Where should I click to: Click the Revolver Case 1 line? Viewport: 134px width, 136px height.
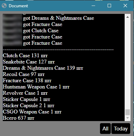pyautogui.click(x=25, y=93)
